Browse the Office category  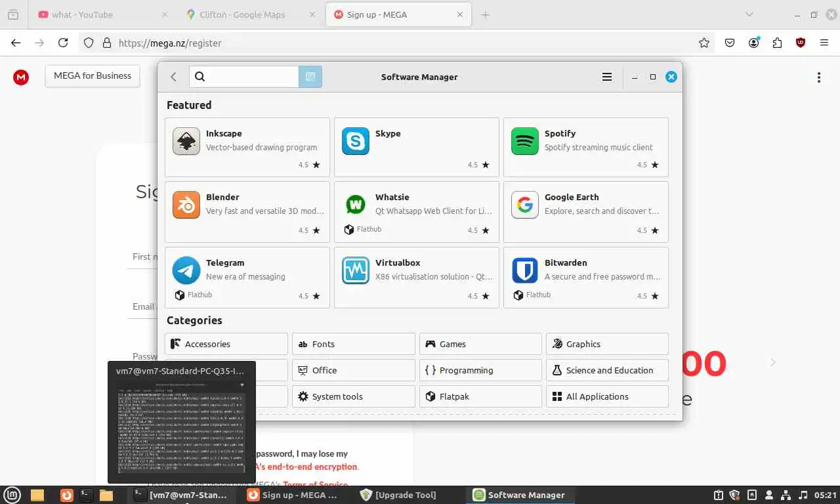click(354, 370)
